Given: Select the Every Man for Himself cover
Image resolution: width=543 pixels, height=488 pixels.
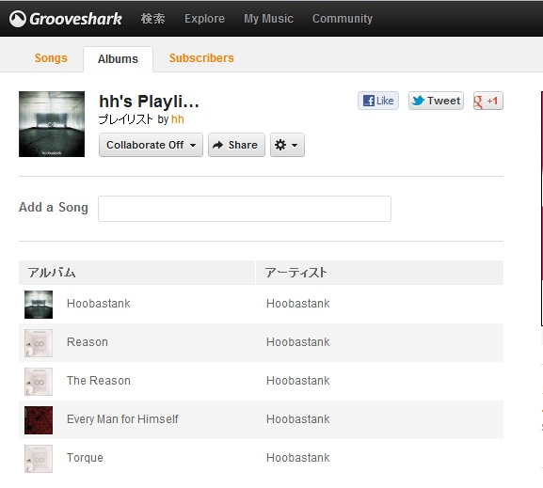Looking at the screenshot, I should click(39, 420).
